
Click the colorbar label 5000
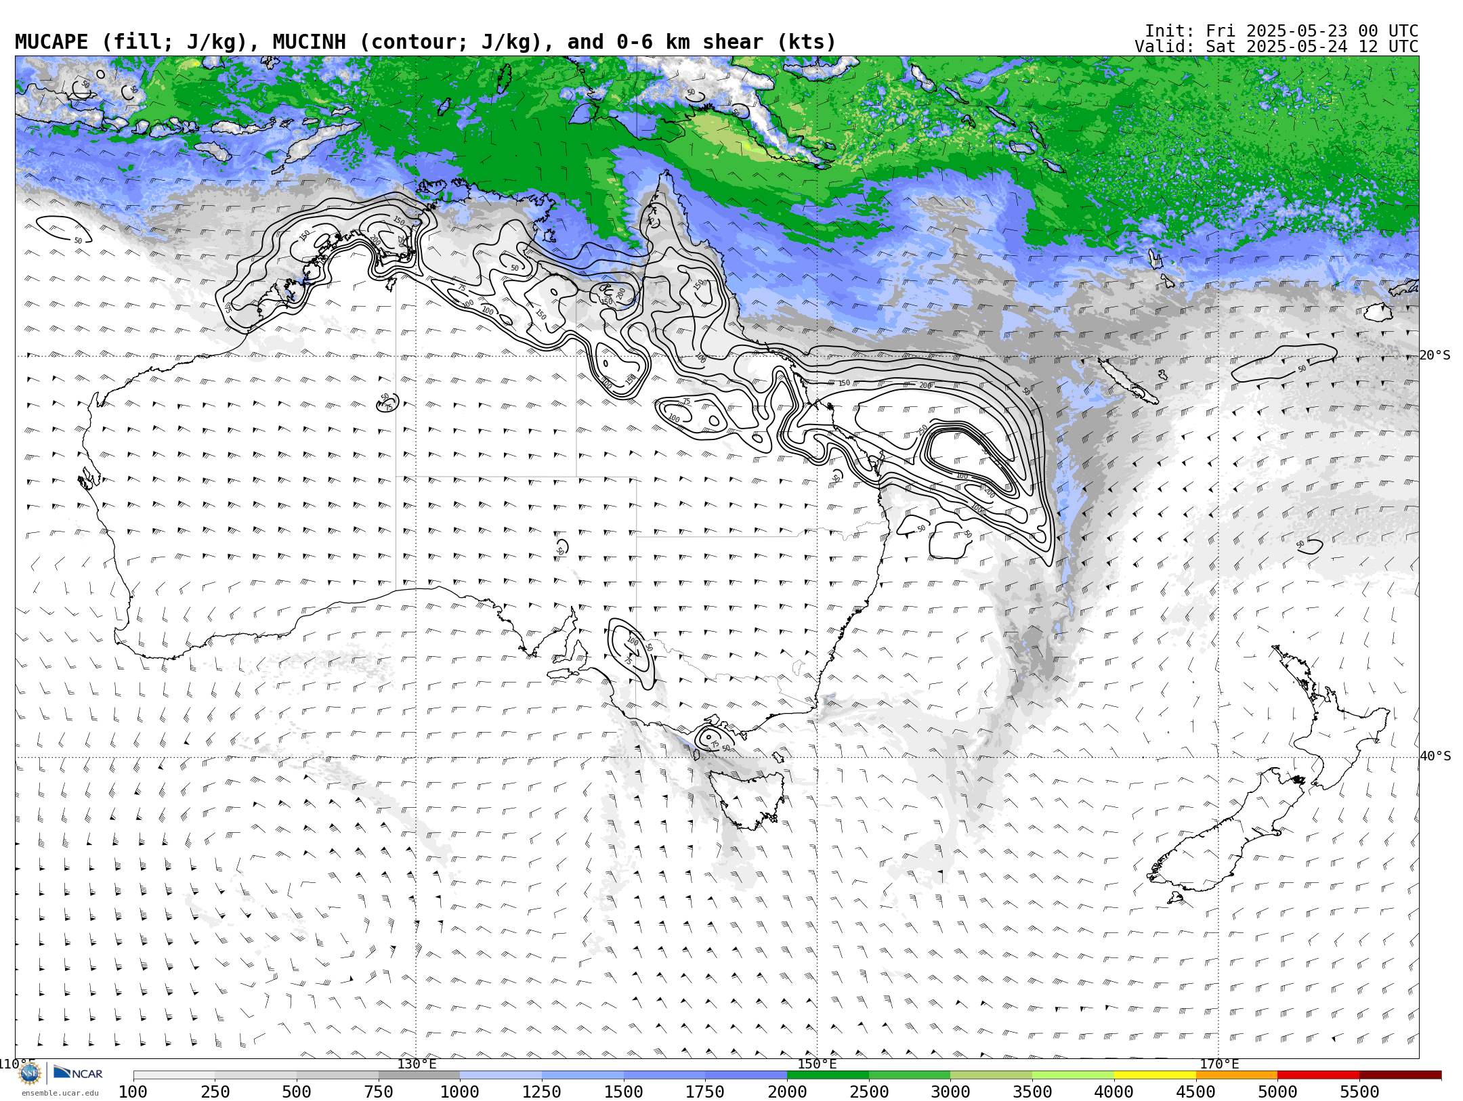(x=1277, y=1092)
